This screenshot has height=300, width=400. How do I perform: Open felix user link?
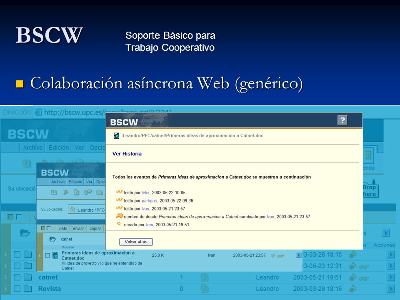click(x=145, y=192)
